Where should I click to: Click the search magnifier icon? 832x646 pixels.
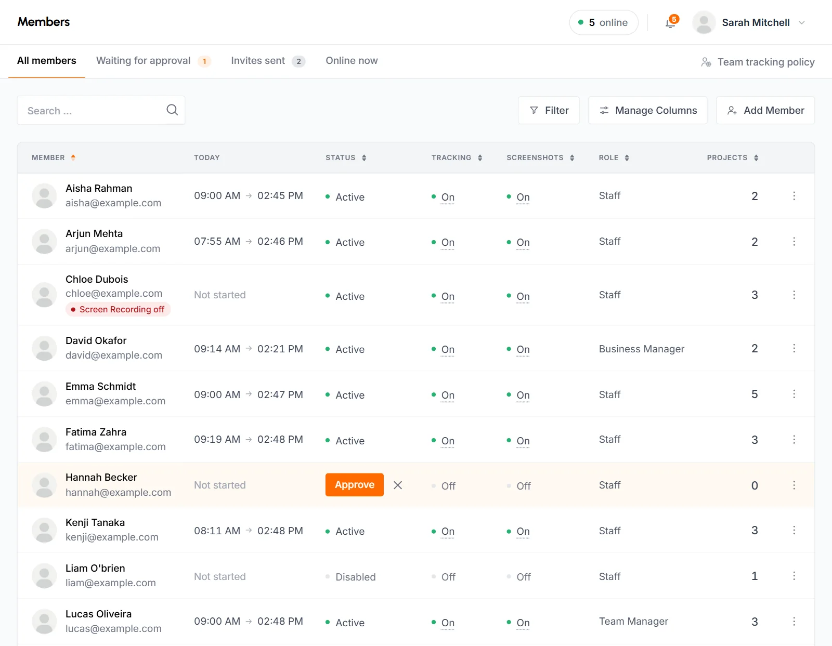tap(172, 110)
